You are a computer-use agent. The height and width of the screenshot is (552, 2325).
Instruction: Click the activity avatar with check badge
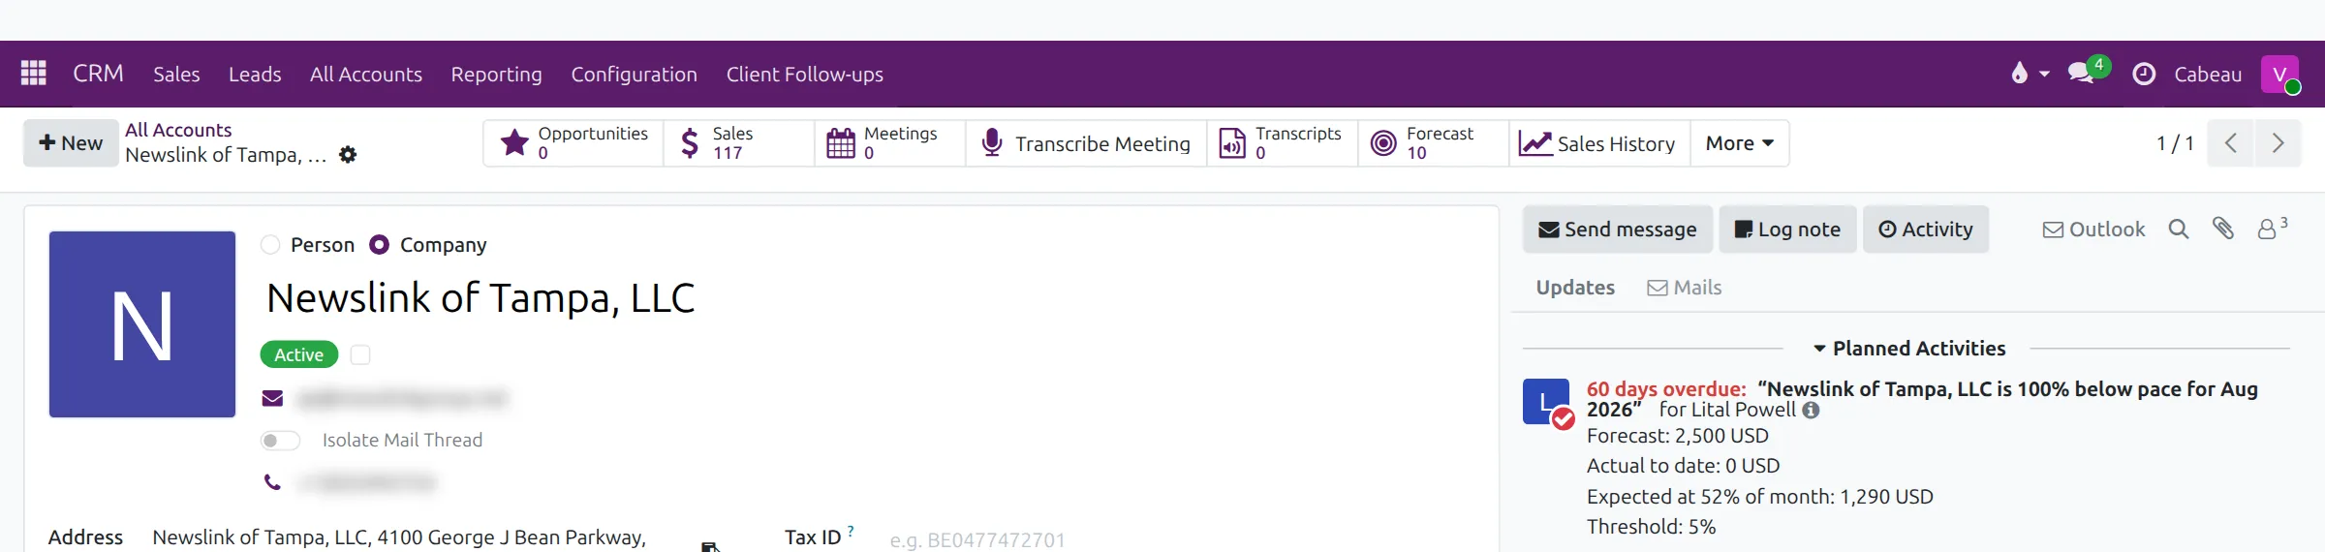click(x=1547, y=403)
